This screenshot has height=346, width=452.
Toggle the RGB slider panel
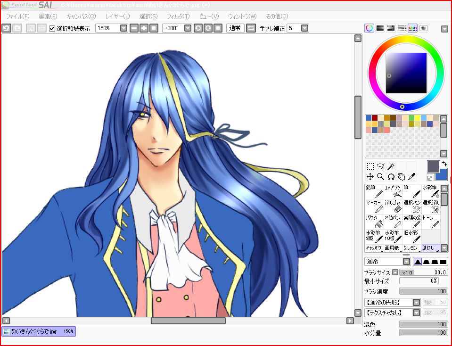pyautogui.click(x=380, y=28)
